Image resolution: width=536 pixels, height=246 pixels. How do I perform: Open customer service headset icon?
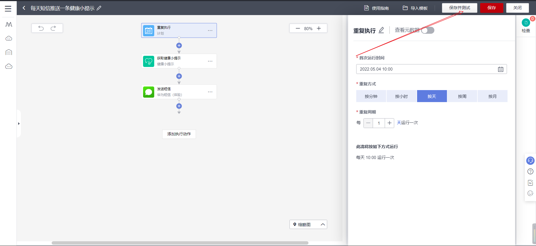click(x=530, y=161)
